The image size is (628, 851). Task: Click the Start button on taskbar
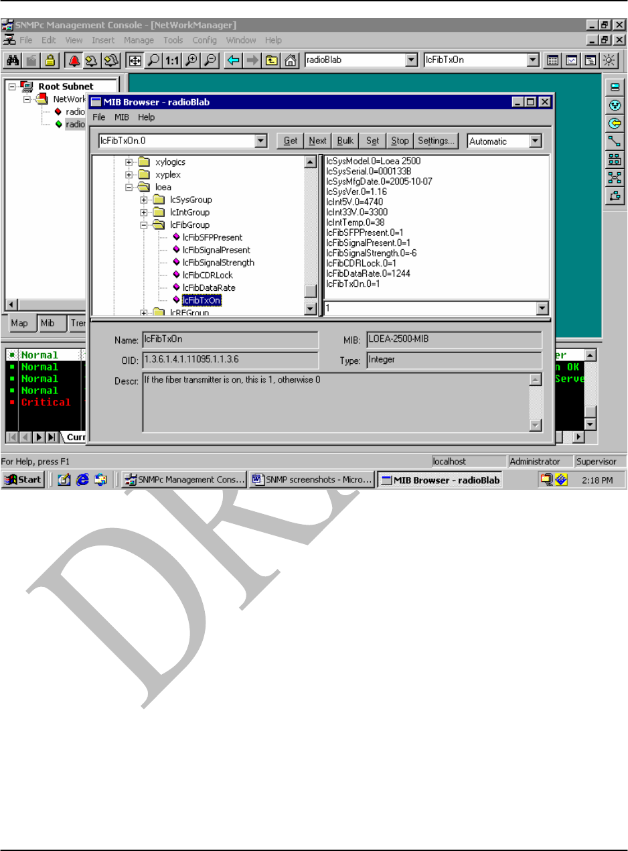23,480
